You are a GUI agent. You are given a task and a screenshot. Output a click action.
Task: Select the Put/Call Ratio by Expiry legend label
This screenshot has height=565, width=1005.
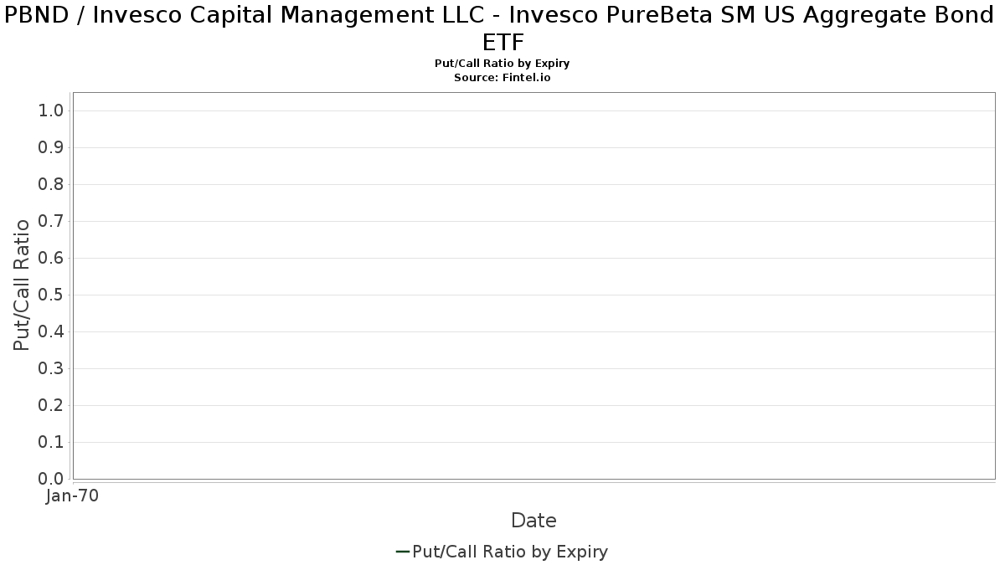pyautogui.click(x=510, y=552)
